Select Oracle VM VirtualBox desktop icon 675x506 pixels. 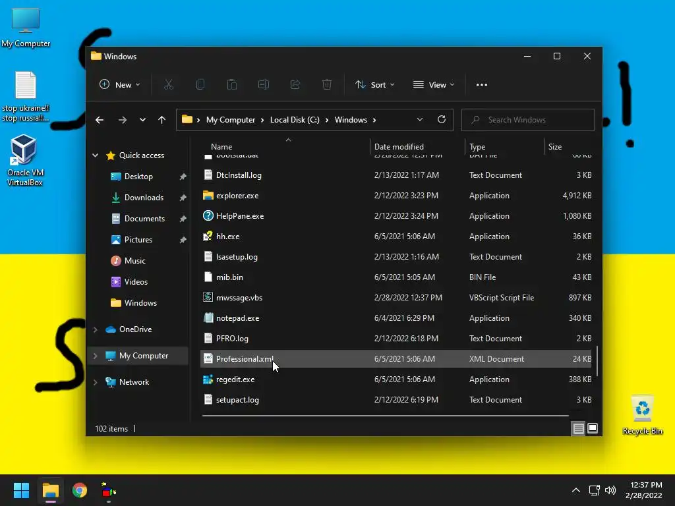(24, 160)
